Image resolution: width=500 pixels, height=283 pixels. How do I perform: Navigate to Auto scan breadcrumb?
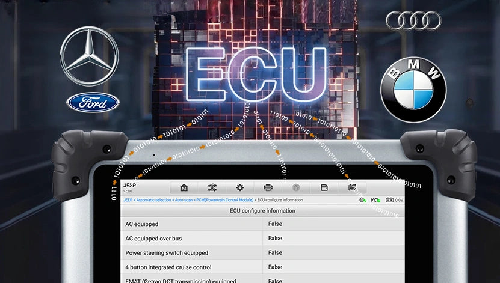184,200
